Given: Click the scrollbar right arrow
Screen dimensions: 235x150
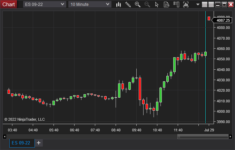Looking at the screenshot, I should (231, 137).
